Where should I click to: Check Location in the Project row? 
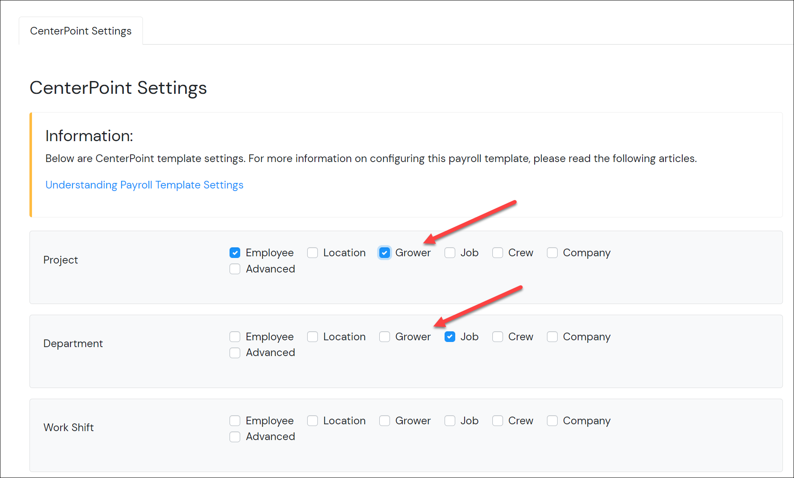click(313, 253)
